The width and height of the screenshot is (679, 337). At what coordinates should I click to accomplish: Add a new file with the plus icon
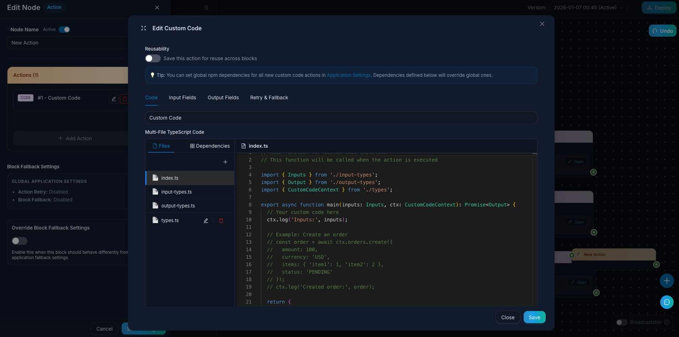(225, 162)
